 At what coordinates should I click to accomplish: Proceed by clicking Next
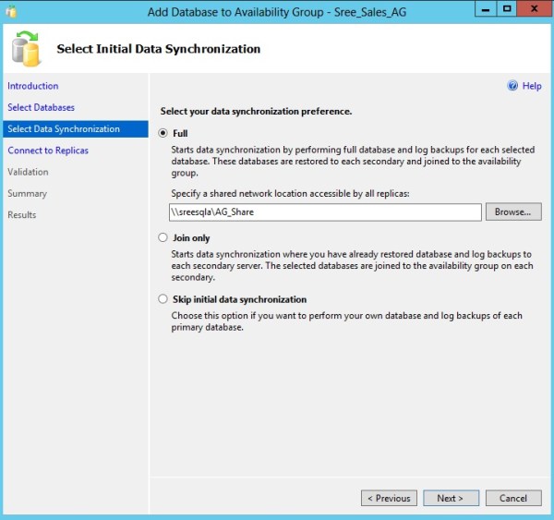click(x=451, y=498)
